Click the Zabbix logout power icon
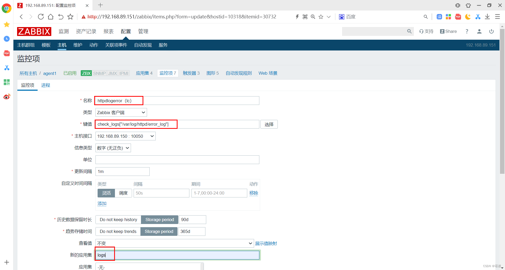Image resolution: width=505 pixels, height=270 pixels. (x=491, y=31)
